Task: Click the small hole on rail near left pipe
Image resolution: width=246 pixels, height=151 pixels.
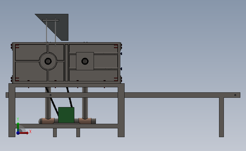Action: click(x=50, y=95)
